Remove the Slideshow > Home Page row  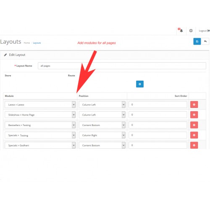[194, 115]
